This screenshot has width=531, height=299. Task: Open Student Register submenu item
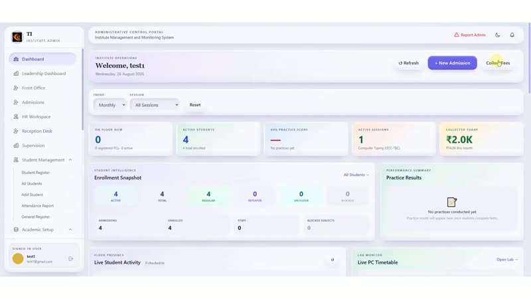pos(36,173)
